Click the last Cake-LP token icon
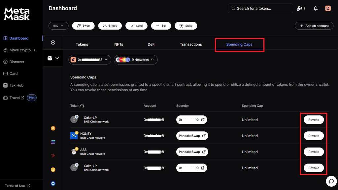The height and width of the screenshot is (190, 338). pyautogui.click(x=74, y=167)
